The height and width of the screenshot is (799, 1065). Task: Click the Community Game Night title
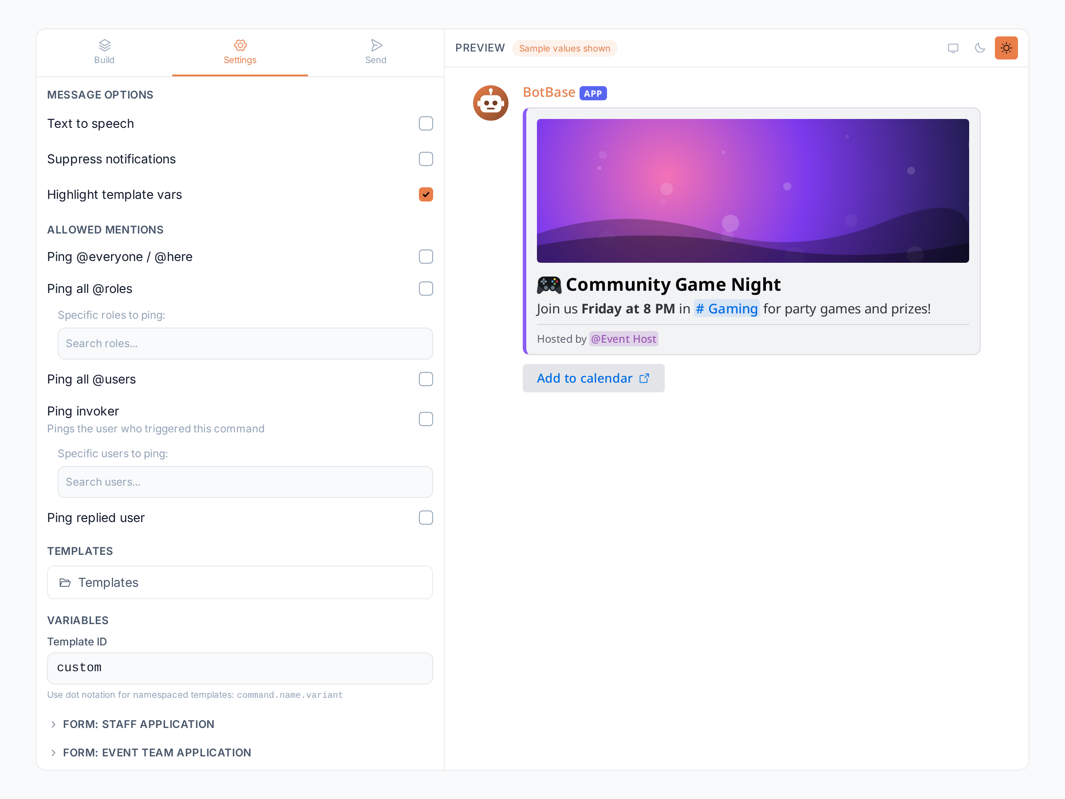[x=673, y=285]
